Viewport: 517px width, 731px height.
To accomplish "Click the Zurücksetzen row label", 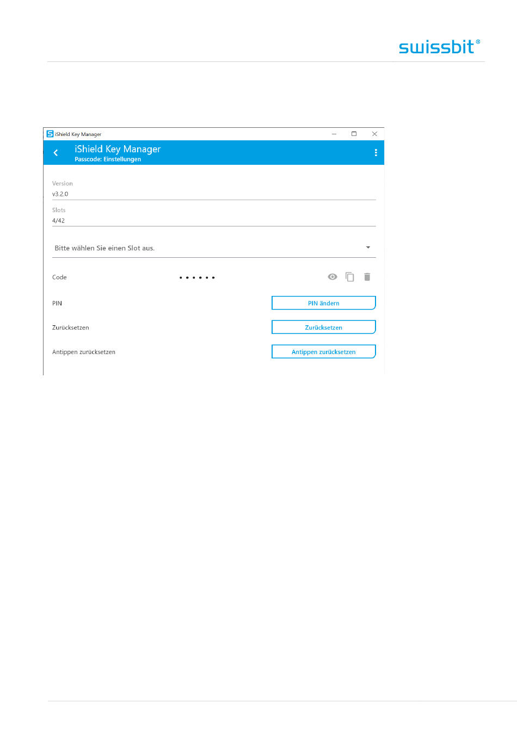I will [x=71, y=327].
